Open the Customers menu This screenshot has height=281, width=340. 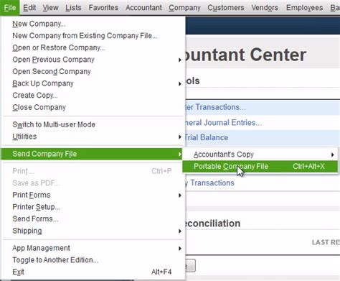(x=226, y=8)
